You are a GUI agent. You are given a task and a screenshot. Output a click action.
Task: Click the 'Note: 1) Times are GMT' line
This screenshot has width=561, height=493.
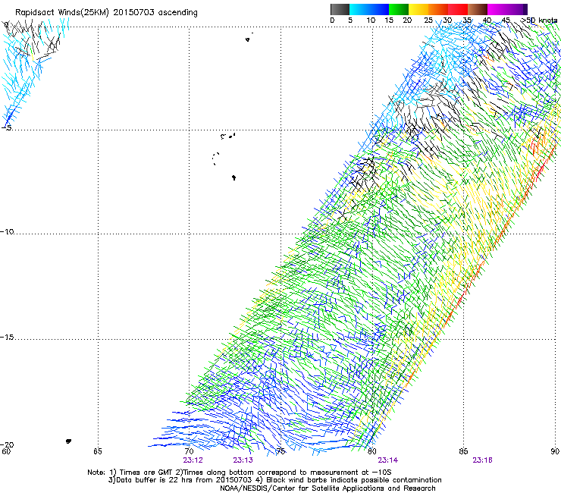coord(240,473)
